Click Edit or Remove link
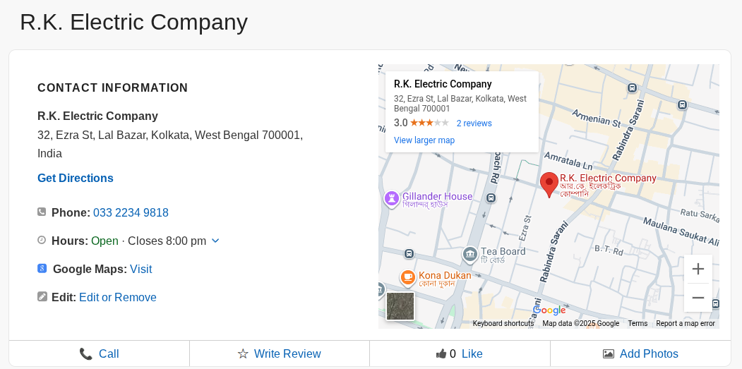Image resolution: width=742 pixels, height=369 pixels. tap(117, 297)
